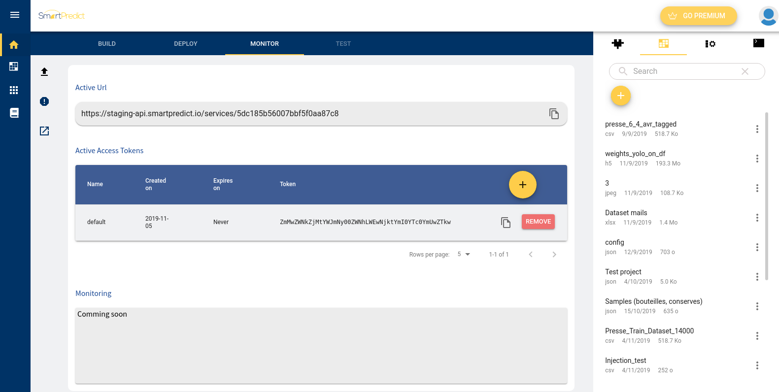
Task: Open options for Test project
Action: tap(757, 277)
